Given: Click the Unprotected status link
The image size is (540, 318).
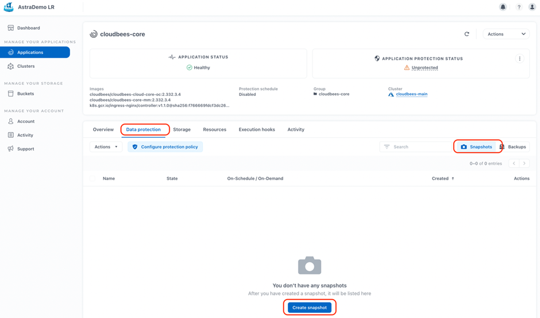Looking at the screenshot, I should click(x=425, y=68).
